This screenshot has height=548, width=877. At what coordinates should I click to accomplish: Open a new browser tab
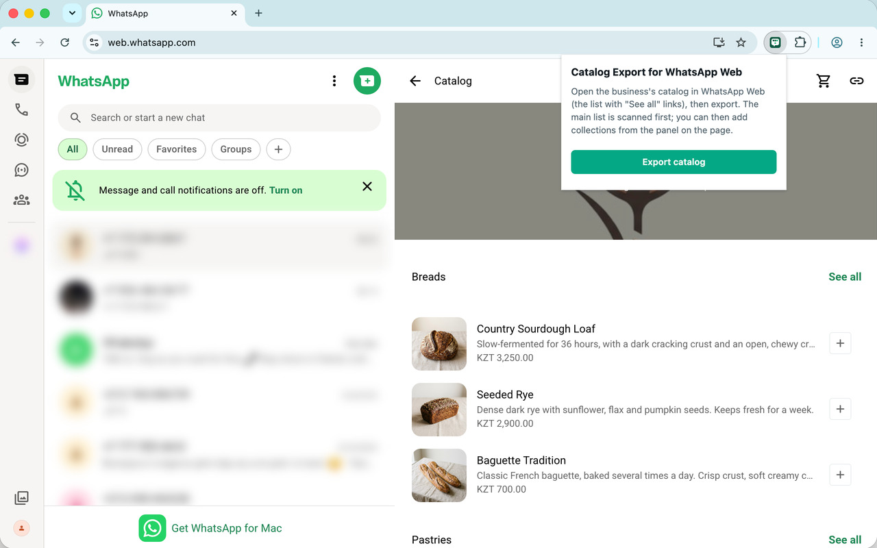pos(258,13)
